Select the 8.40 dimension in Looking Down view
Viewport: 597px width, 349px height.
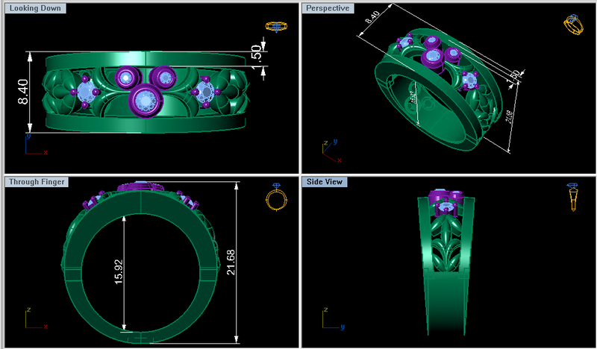tap(23, 92)
